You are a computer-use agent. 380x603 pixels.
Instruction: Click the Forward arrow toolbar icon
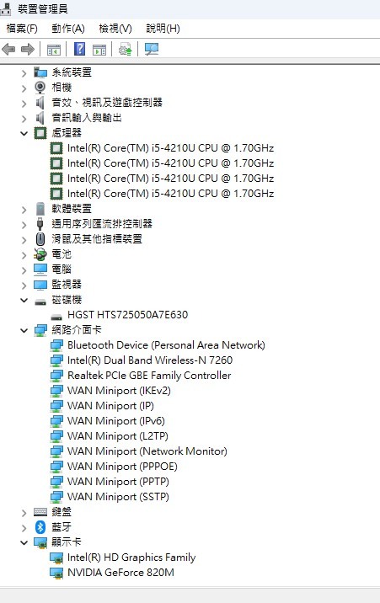coord(27,49)
